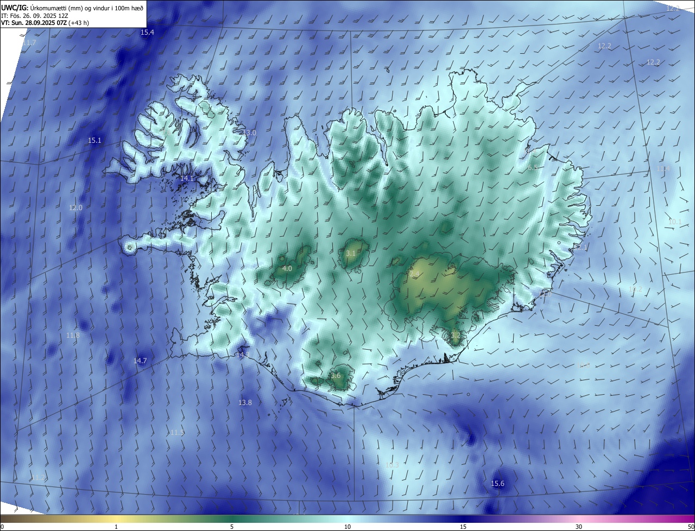Click the value 3.2 on the southern glacier tip
695x531 pixels.
tap(455, 336)
